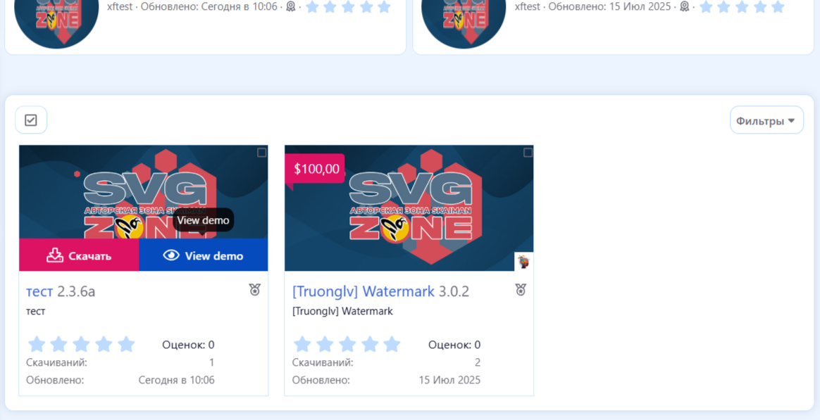Tick the checkbox on the Watermark resource card
820x420 pixels.
tap(528, 153)
